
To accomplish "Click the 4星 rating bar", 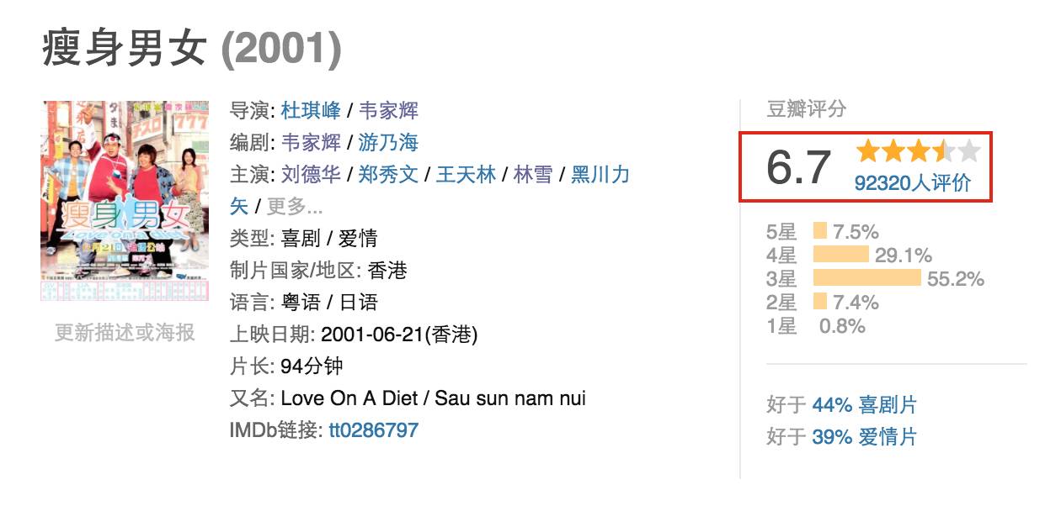I will [841, 255].
